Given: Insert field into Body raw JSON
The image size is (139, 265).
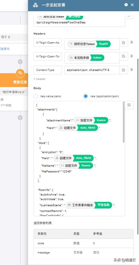Looking at the screenshot, I should coord(129,105).
